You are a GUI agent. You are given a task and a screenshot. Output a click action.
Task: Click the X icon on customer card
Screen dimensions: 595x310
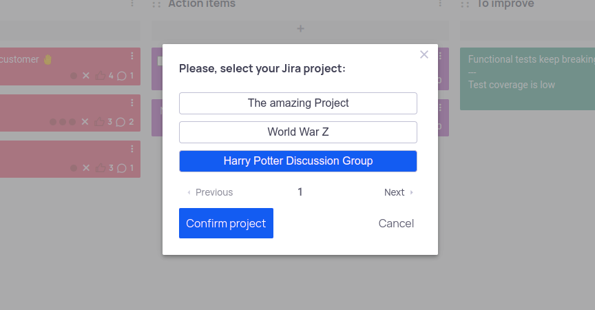(x=86, y=76)
